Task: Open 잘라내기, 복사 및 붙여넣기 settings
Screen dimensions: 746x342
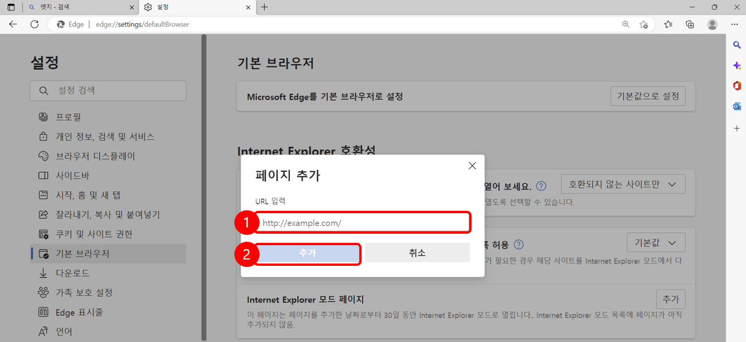Action: click(108, 214)
